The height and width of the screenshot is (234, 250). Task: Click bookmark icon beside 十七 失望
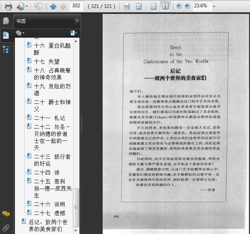click(29, 61)
